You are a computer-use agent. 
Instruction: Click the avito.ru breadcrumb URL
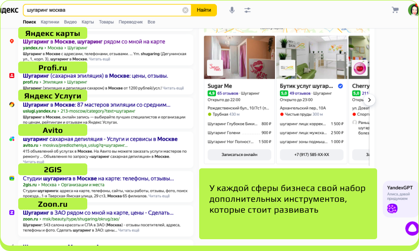pyautogui.click(x=75, y=145)
